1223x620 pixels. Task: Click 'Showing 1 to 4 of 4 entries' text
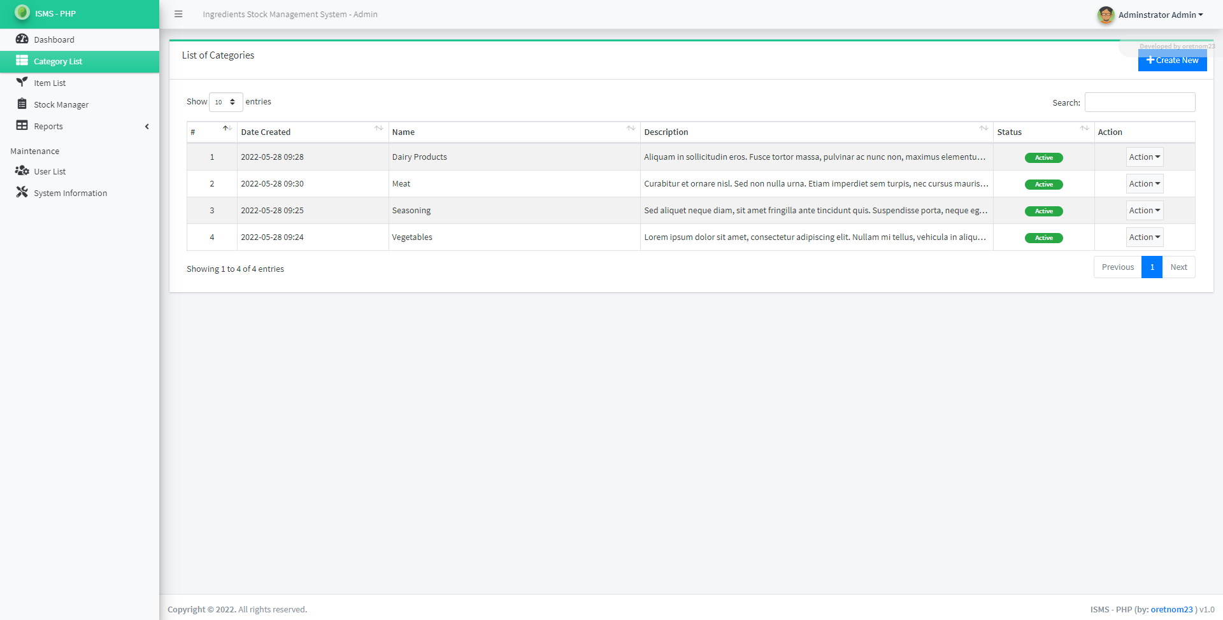[x=235, y=269]
